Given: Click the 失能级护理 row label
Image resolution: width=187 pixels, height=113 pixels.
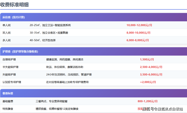Looking at the screenshot, I should coord(9,75).
